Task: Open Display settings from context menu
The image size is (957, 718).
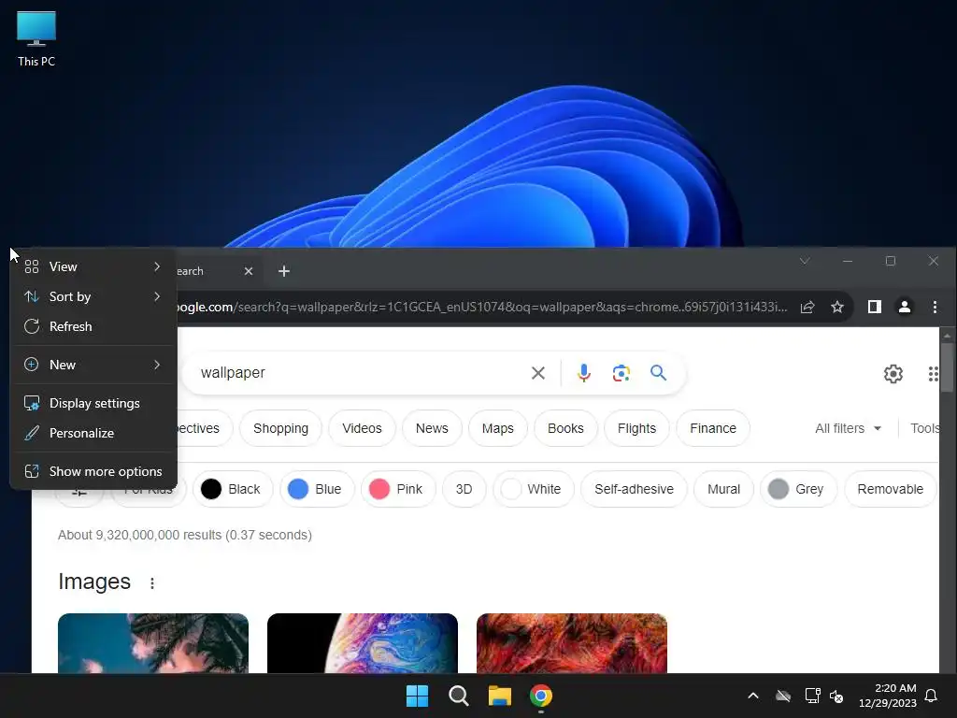Action: (93, 404)
